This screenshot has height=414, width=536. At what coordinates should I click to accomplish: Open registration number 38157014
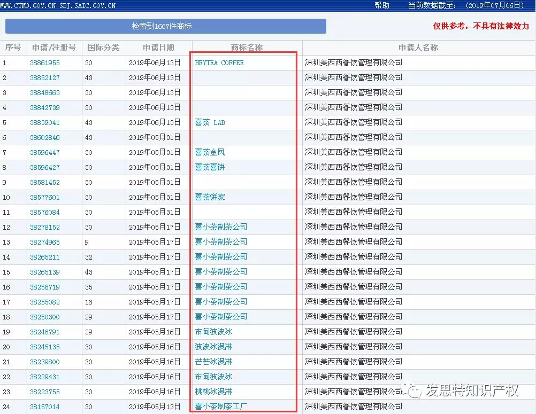tap(45, 407)
